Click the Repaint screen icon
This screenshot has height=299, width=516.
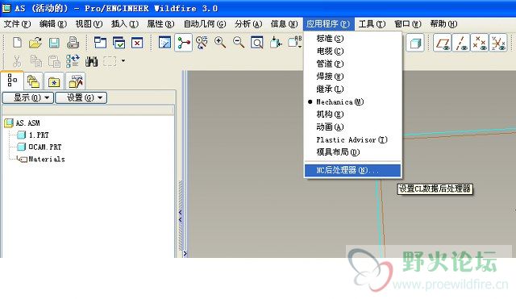pyautogui.click(x=164, y=43)
